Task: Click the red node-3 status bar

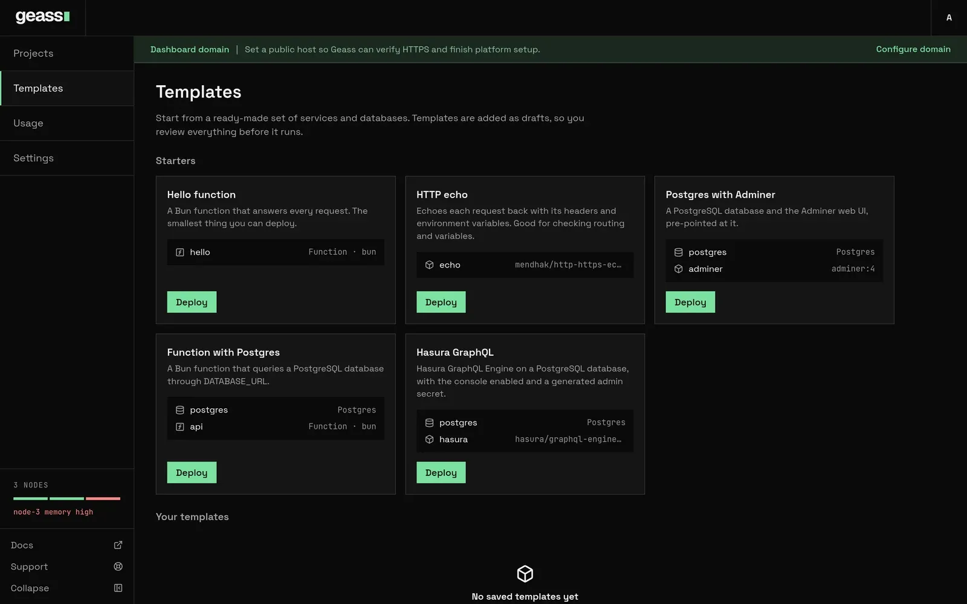Action: coord(103,499)
